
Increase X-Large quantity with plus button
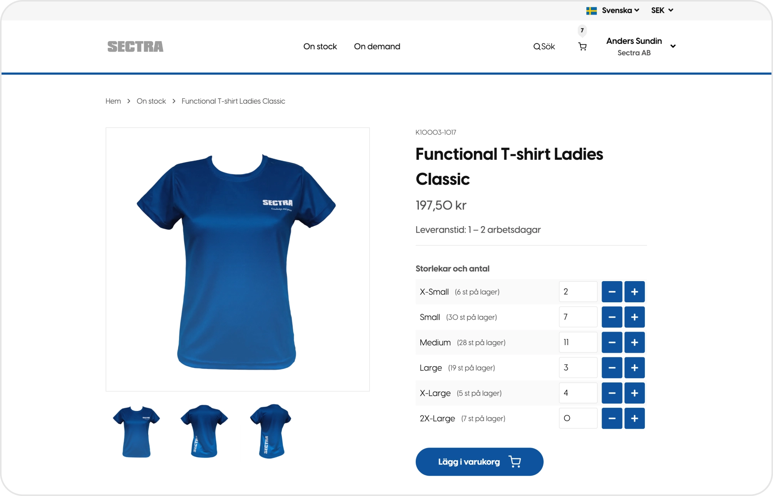tap(634, 393)
